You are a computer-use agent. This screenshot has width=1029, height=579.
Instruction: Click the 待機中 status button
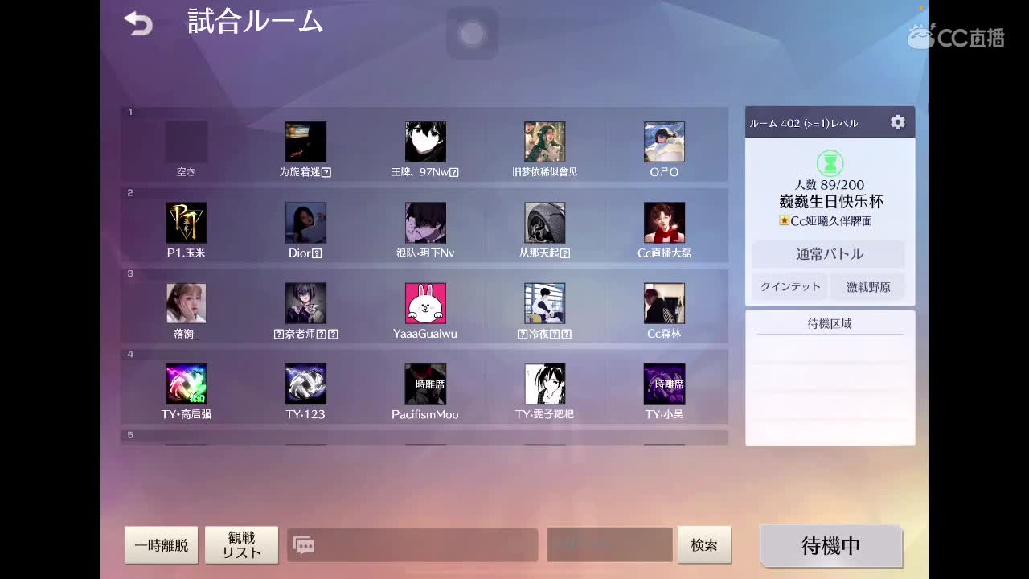831,546
